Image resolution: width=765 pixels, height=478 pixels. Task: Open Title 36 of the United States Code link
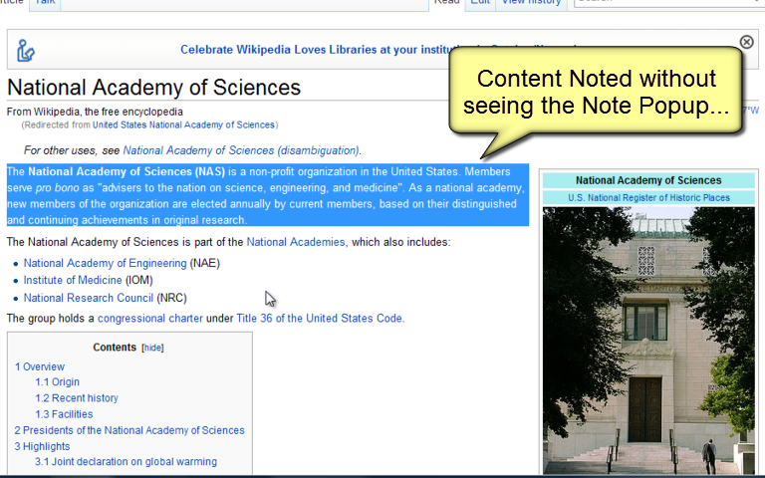(320, 319)
